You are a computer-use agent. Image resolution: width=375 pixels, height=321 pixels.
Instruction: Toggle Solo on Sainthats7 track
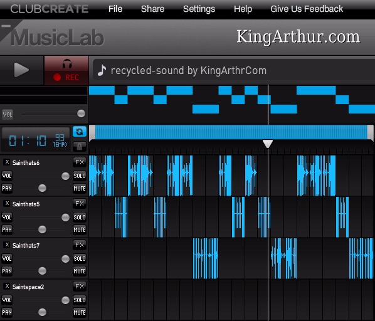point(80,258)
